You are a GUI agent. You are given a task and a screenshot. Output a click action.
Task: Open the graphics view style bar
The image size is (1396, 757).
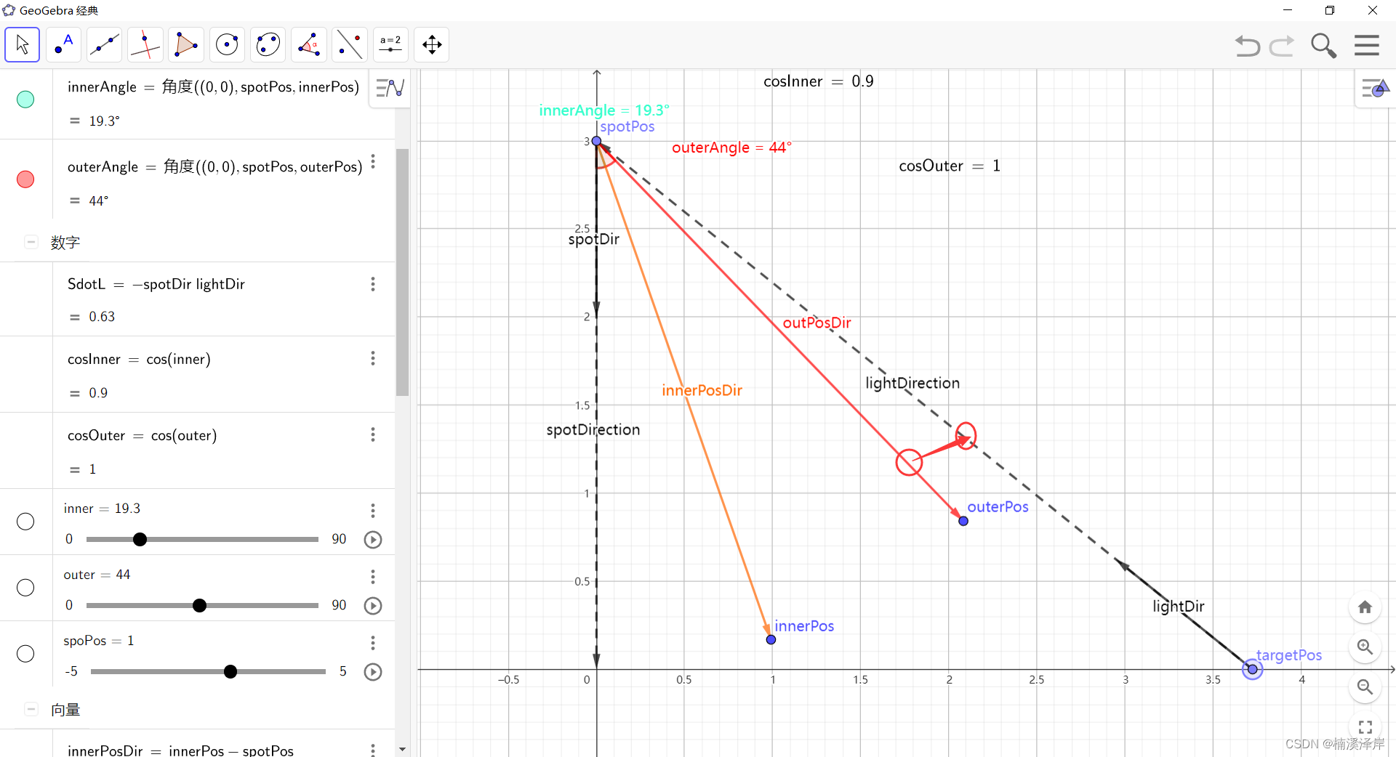click(x=1375, y=89)
